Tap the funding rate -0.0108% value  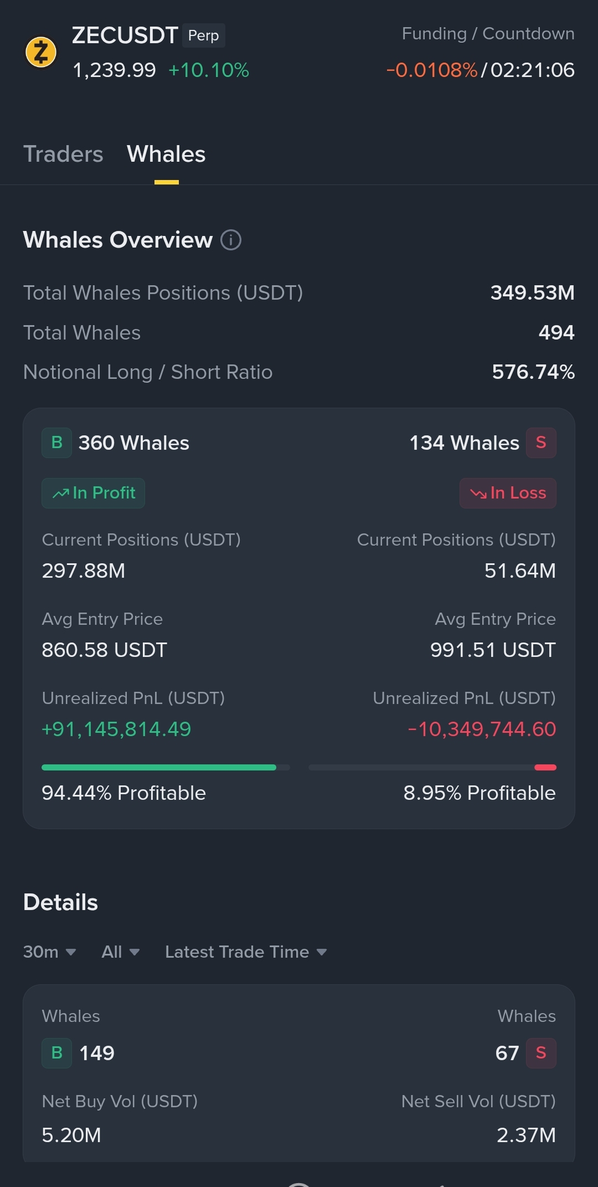pos(431,70)
